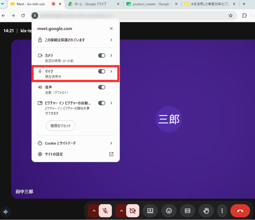This screenshot has height=220, width=255.
Task: Click the 権限をリセット button
Action: [x=61, y=126]
